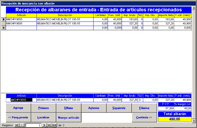The image size is (197, 128).
Task: Click the scrollbar down arrow
Action: (194, 121)
